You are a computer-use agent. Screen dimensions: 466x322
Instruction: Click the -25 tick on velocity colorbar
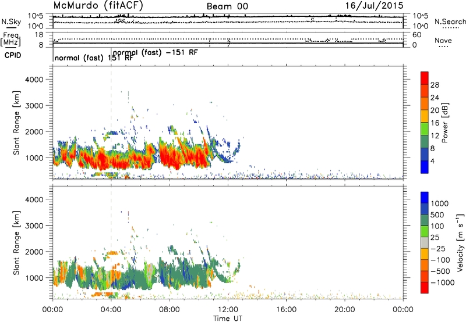438,248
